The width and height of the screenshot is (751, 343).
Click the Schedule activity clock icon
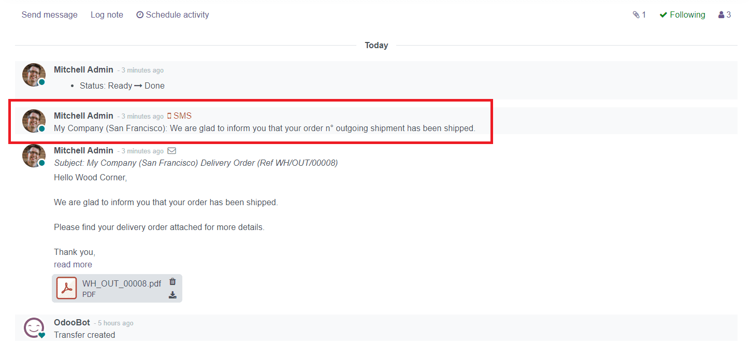[140, 15]
